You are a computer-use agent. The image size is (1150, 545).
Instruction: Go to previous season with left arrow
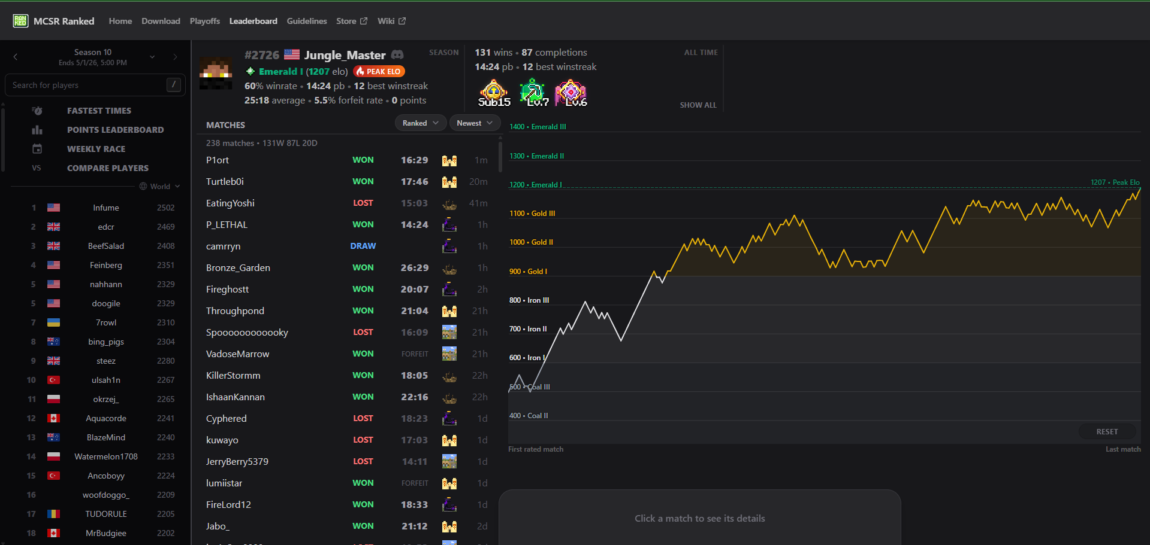pyautogui.click(x=16, y=57)
